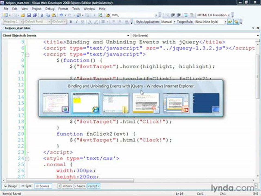Click the horizontal scrollbar thumb below code
Image resolution: width=261 pixels, height=196 pixels.
70,180
